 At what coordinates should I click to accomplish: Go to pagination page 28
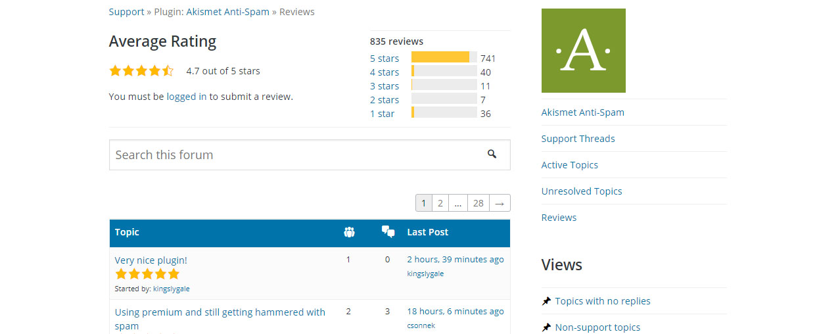click(x=478, y=203)
